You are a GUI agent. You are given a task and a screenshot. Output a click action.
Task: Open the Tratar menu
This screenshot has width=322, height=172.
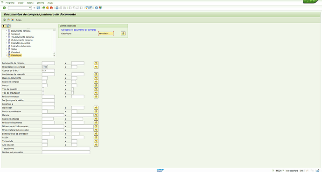click(x=21, y=3)
